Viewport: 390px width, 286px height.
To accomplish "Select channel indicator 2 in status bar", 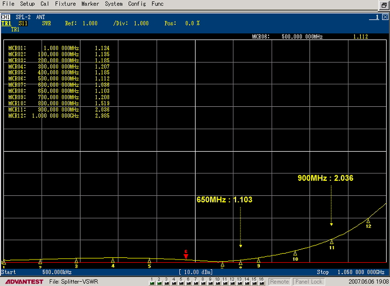I will [159, 282].
